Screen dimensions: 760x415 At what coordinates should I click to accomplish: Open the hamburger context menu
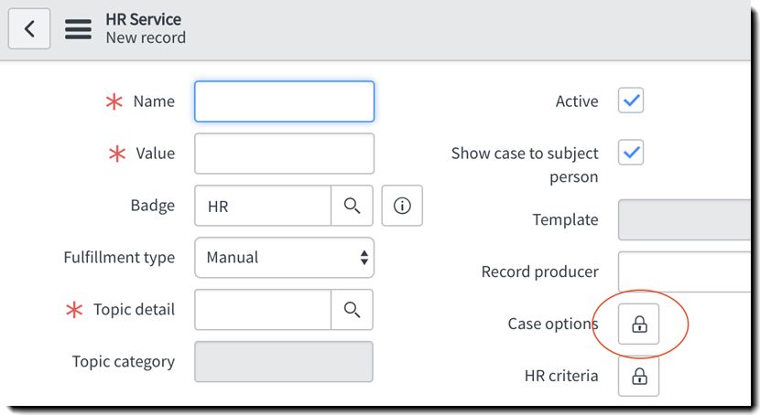coord(78,28)
